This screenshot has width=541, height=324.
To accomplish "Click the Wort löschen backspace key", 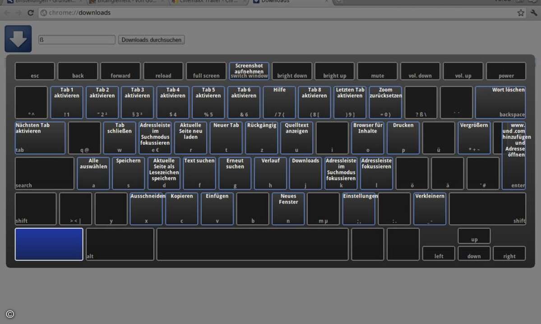I will pos(500,103).
